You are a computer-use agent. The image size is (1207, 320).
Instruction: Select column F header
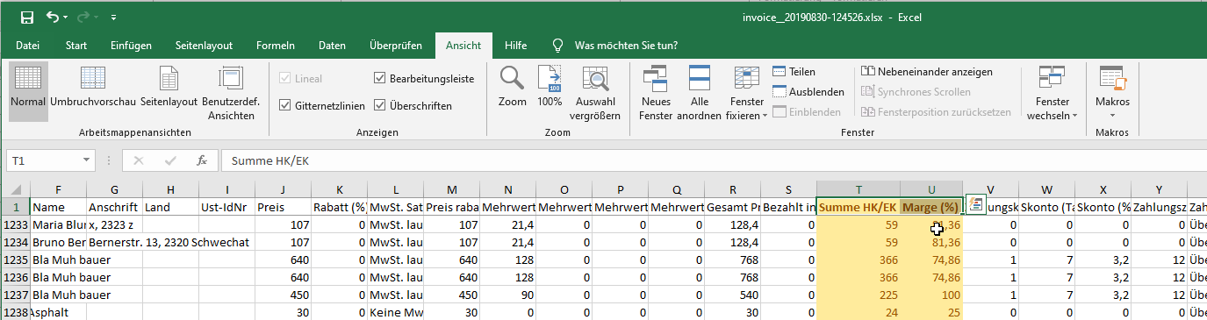coord(58,188)
